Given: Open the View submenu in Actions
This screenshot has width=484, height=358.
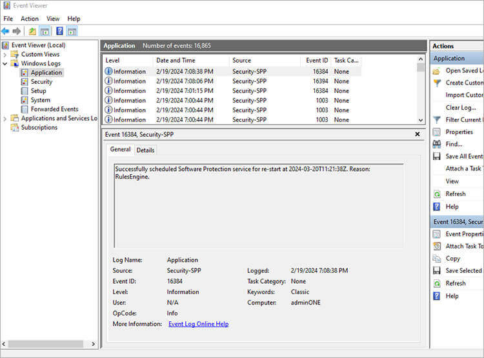Looking at the screenshot, I should point(452,181).
